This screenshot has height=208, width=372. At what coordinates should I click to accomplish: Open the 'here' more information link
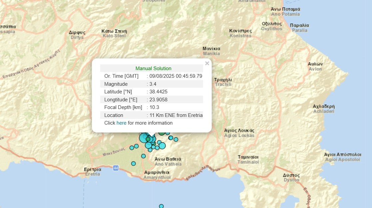pos(121,123)
